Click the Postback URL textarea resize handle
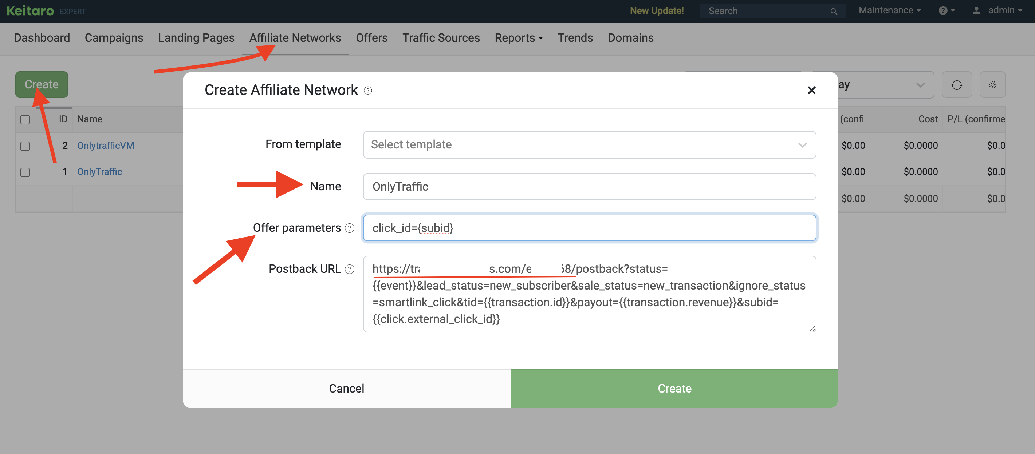1035x454 pixels. [812, 328]
